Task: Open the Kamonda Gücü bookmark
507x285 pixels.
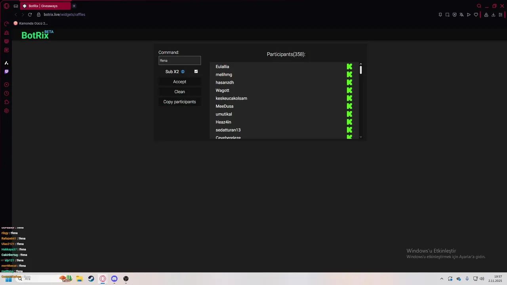Action: 31,23
